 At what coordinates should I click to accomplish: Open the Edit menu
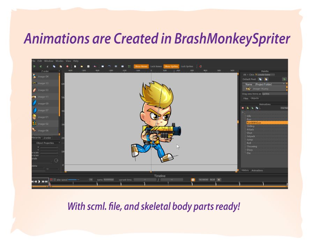point(40,61)
